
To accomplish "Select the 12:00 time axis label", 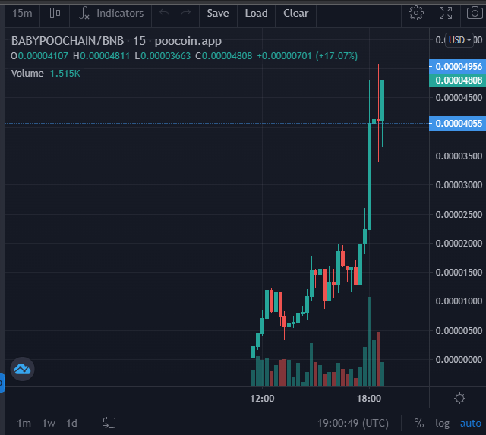I will (x=262, y=399).
